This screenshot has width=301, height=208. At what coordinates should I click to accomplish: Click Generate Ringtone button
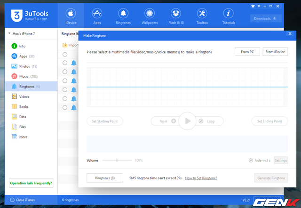pyautogui.click(x=271, y=178)
